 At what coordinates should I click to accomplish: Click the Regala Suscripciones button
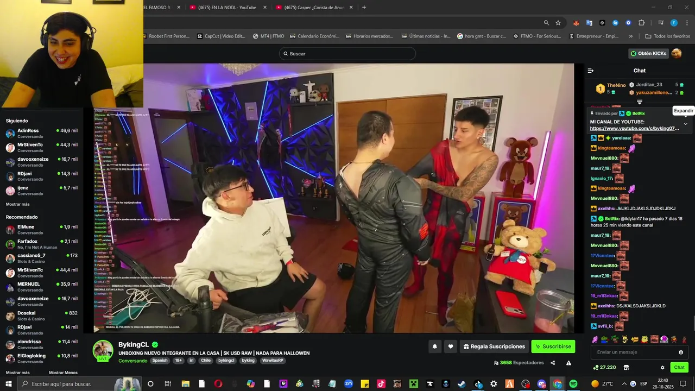[493, 346]
